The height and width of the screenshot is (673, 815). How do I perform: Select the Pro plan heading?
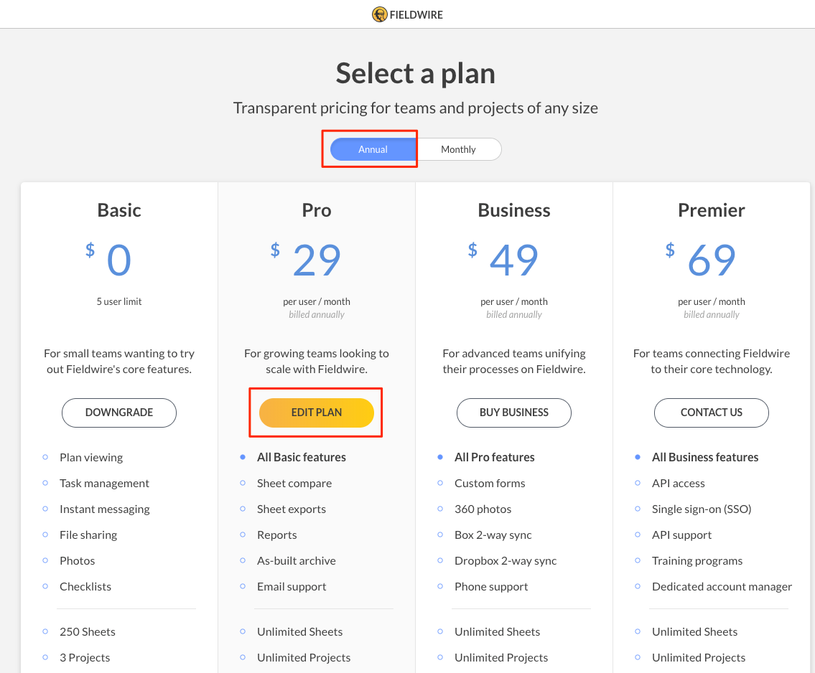(317, 210)
